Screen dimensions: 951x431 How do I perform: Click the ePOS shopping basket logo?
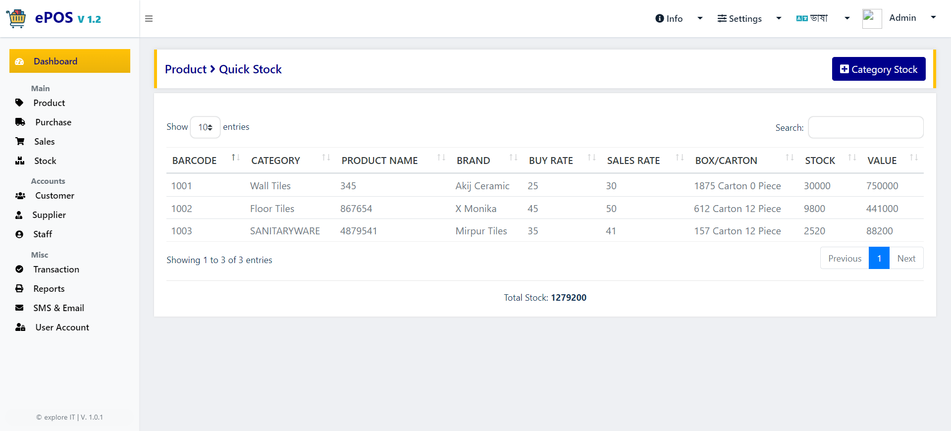(16, 18)
